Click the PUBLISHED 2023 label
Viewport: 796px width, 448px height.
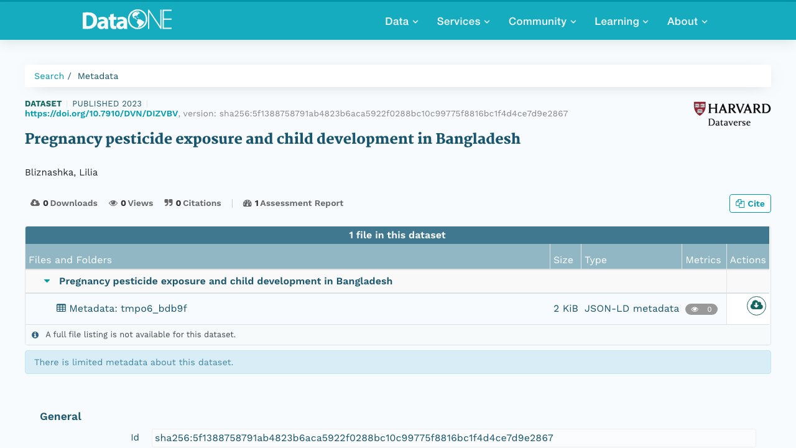[x=107, y=103]
